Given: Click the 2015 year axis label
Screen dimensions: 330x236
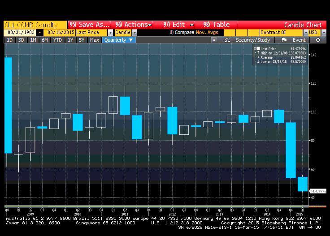Looking at the screenshot, I should coord(300,214).
